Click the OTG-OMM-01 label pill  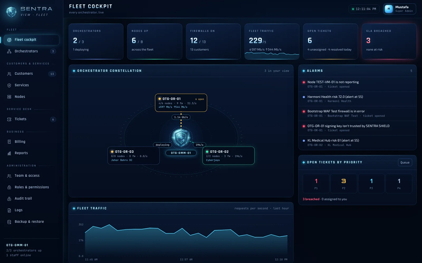pyautogui.click(x=181, y=153)
